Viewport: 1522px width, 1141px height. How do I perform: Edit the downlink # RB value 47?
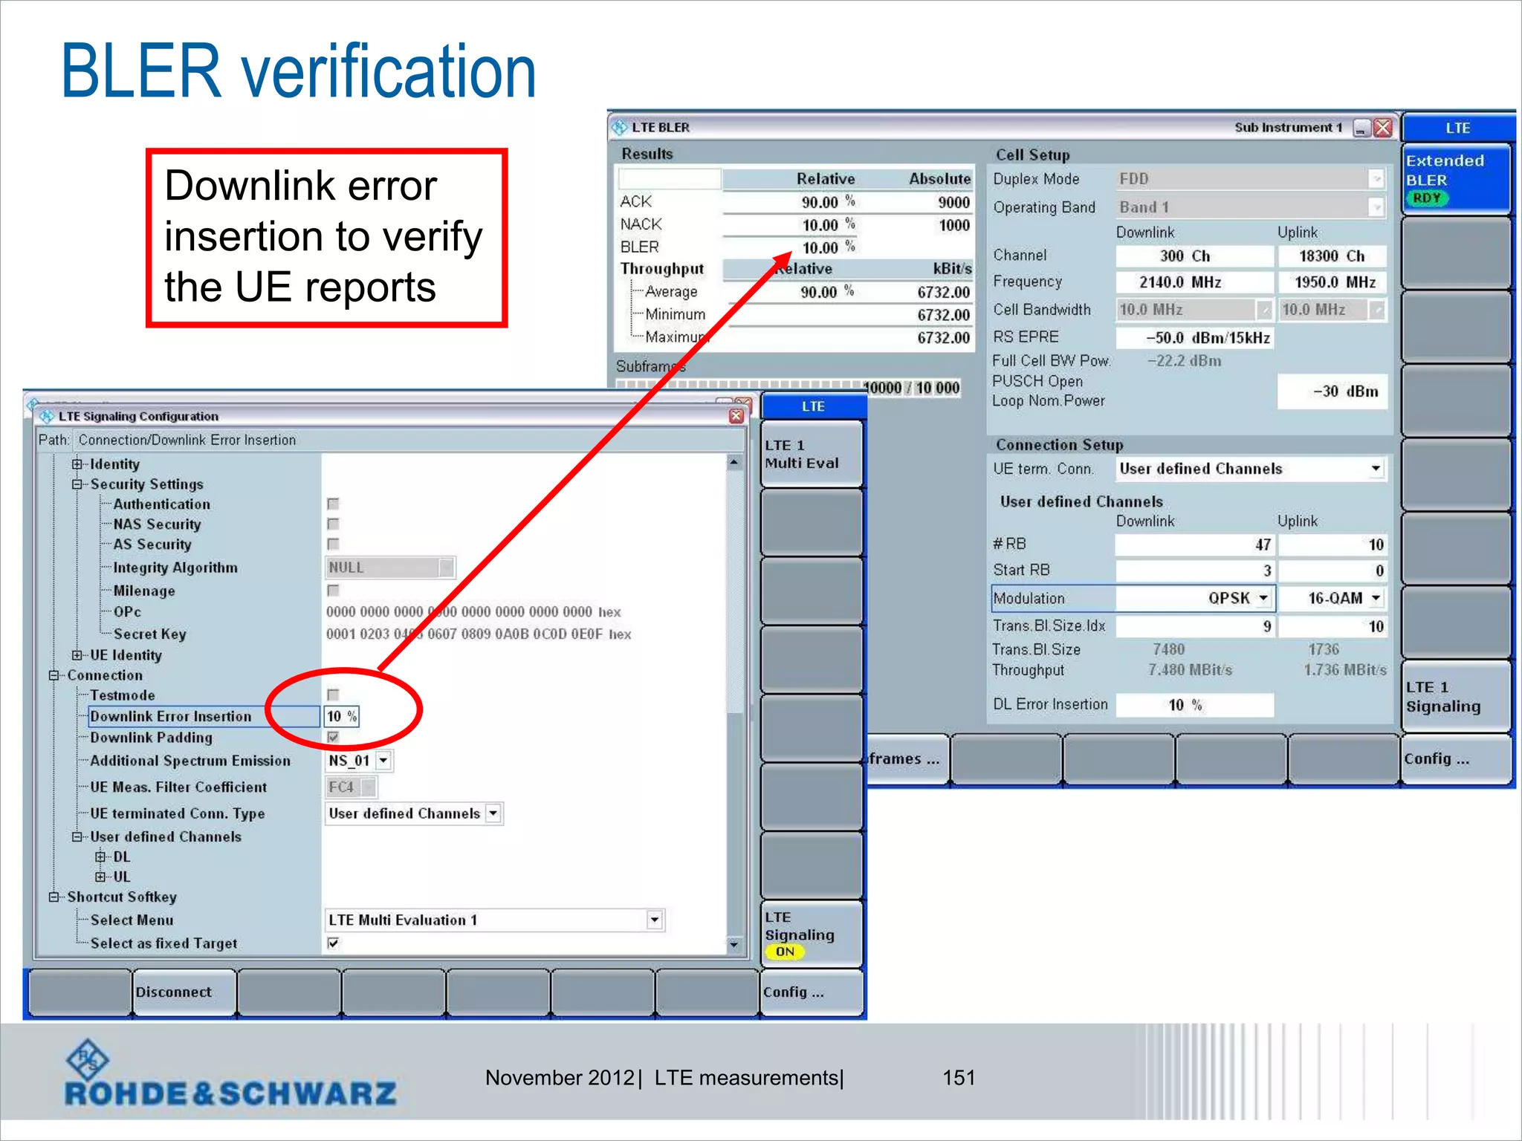pyautogui.click(x=1194, y=545)
